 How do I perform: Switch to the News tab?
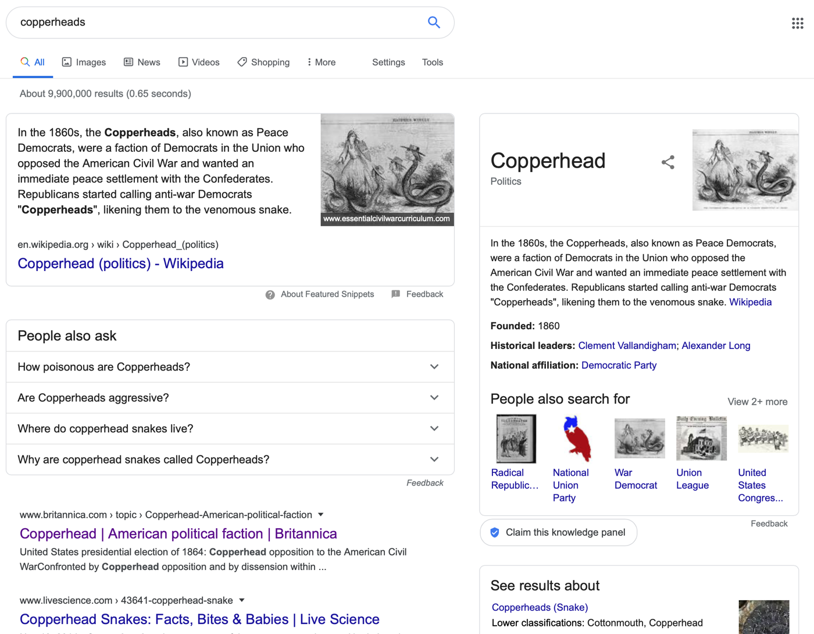(x=142, y=62)
